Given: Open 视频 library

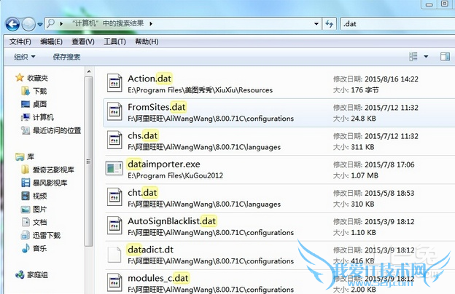Looking at the screenshot, I should (x=40, y=196).
